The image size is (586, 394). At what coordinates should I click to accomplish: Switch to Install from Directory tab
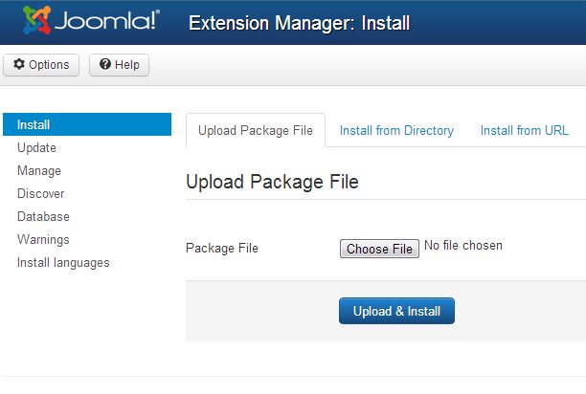[396, 130]
